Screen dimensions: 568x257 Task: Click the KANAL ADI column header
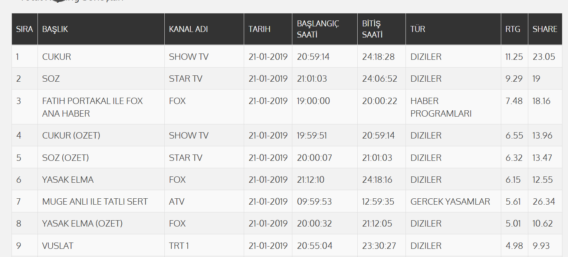(188, 29)
